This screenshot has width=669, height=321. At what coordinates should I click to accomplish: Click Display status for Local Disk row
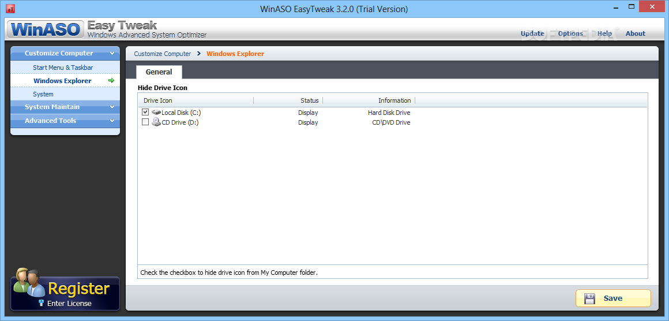[x=308, y=113]
